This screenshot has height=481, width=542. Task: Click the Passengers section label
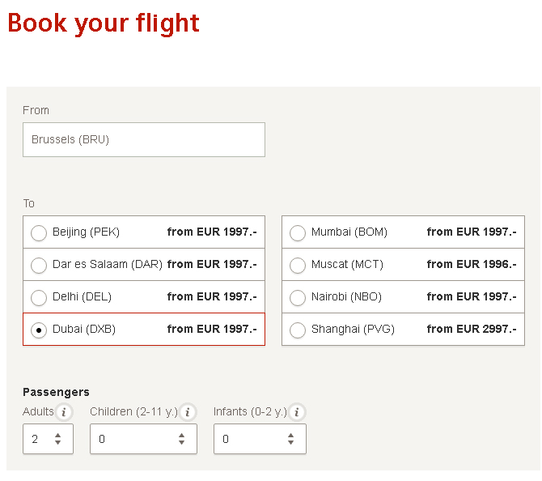coord(56,392)
